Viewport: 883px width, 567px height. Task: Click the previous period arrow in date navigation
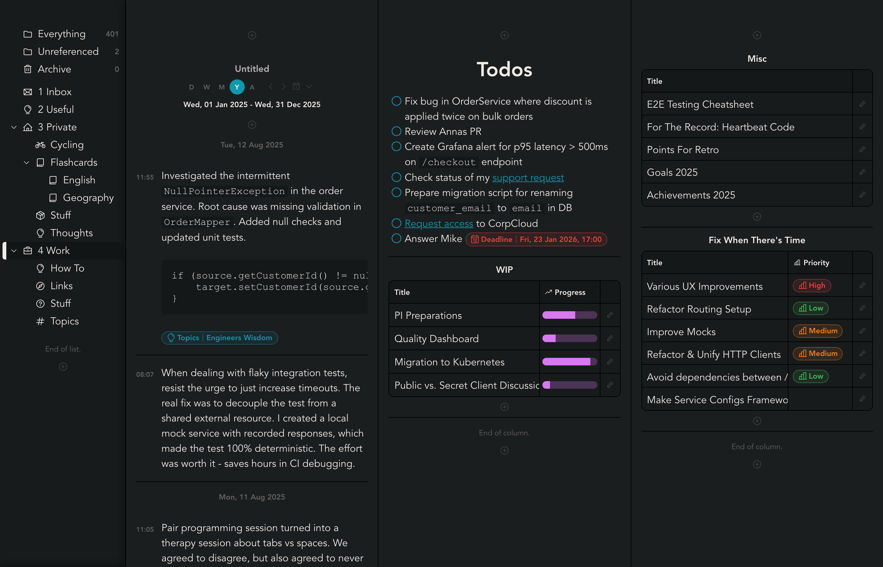click(271, 87)
